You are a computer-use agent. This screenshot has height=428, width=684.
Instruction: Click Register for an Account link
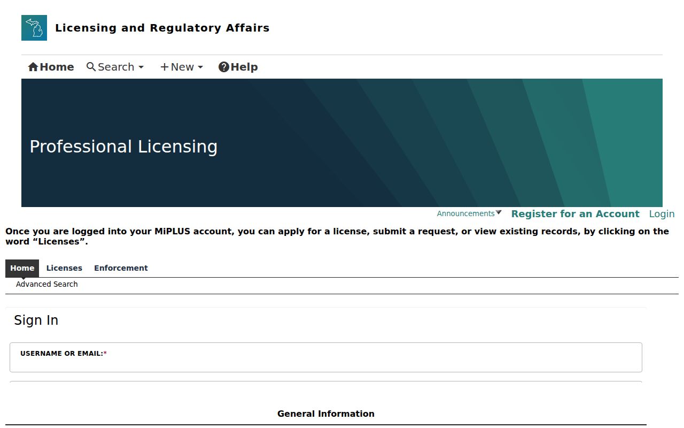(575, 214)
